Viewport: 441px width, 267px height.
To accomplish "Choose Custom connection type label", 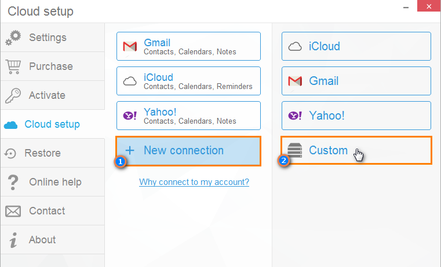I will click(328, 151).
